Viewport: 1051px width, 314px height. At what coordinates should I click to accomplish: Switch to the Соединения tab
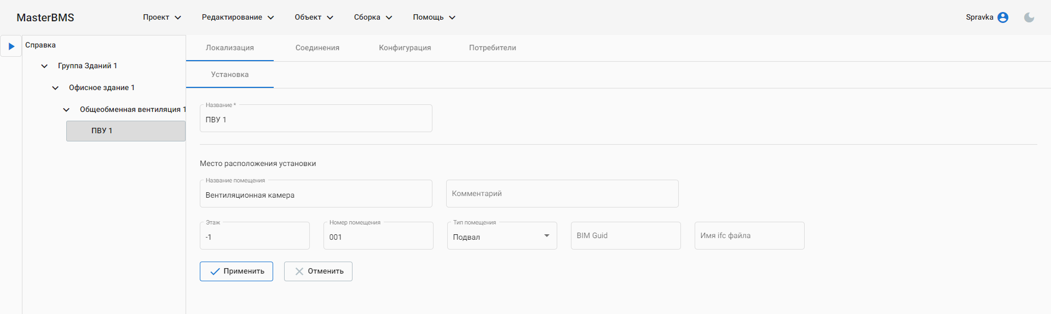[317, 48]
